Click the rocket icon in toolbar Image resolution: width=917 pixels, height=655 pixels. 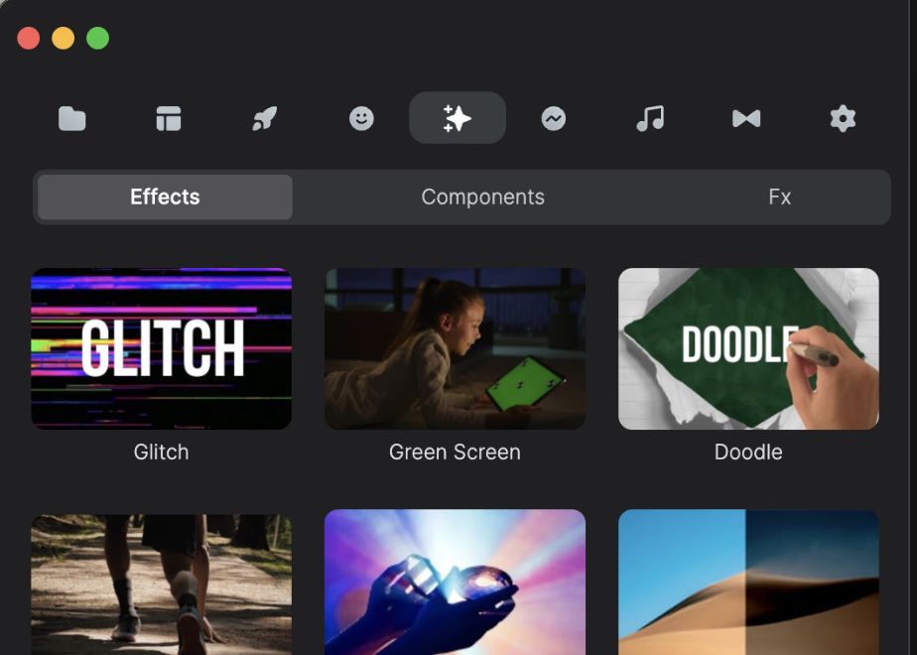point(264,119)
